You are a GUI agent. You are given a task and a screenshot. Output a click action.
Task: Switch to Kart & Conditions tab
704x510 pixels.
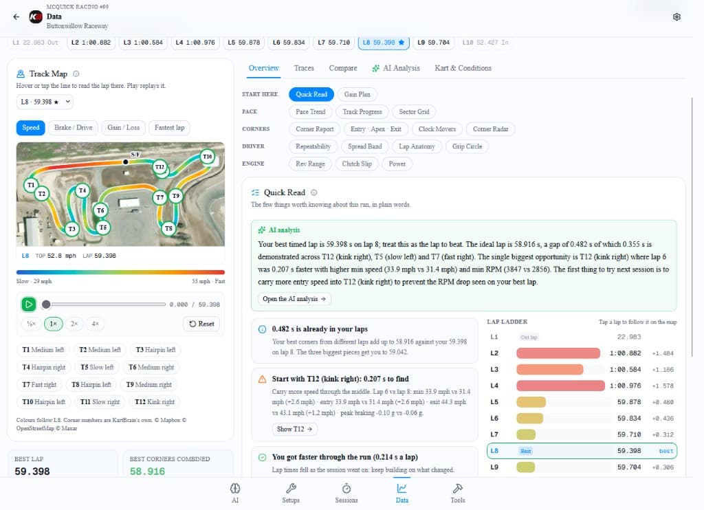click(463, 68)
